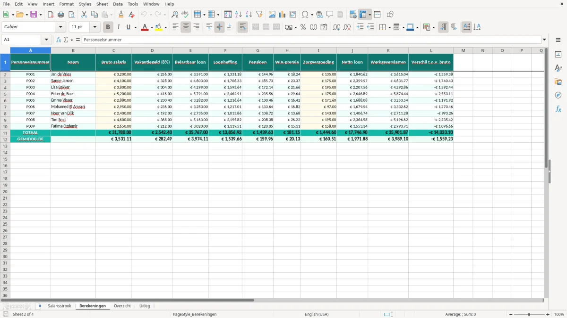This screenshot has height=318, width=567.
Task: Toggle Wrap Text
Action: (242, 27)
